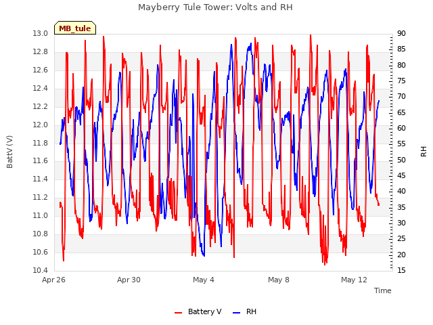This screenshot has width=433, height=325.
Task: Click the 12.8 voltage axis value
Action: coord(40,51)
